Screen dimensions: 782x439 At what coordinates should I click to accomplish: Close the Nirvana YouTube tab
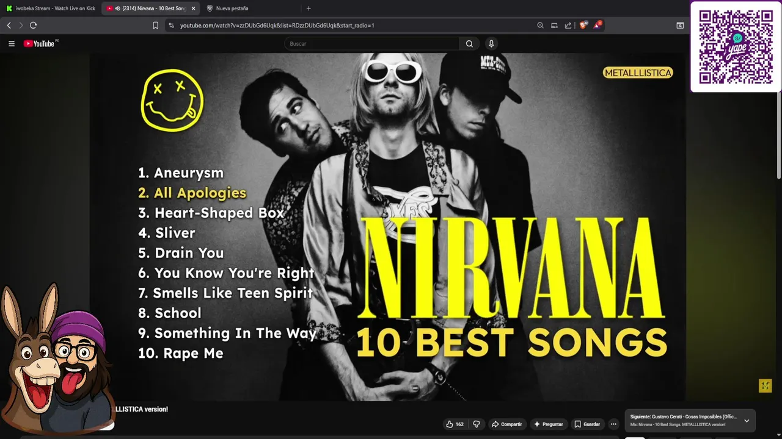click(194, 9)
